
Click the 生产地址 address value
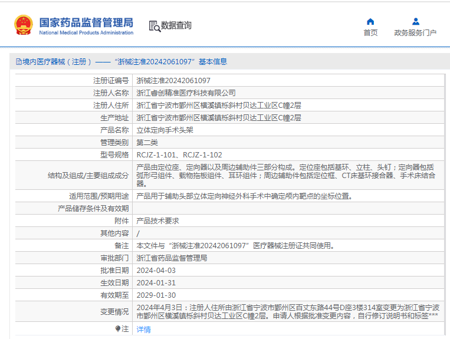click(x=219, y=117)
